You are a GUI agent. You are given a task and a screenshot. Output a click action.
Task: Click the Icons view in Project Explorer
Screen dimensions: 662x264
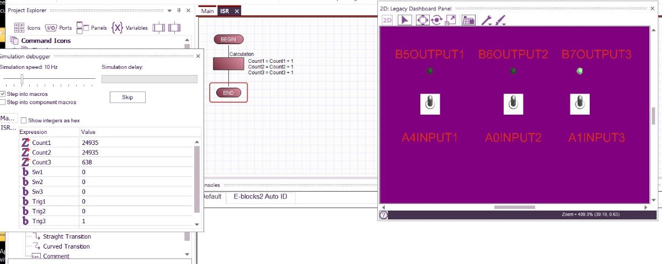pyautogui.click(x=27, y=28)
